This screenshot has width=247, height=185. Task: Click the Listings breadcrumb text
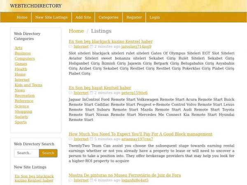pos(101,31)
